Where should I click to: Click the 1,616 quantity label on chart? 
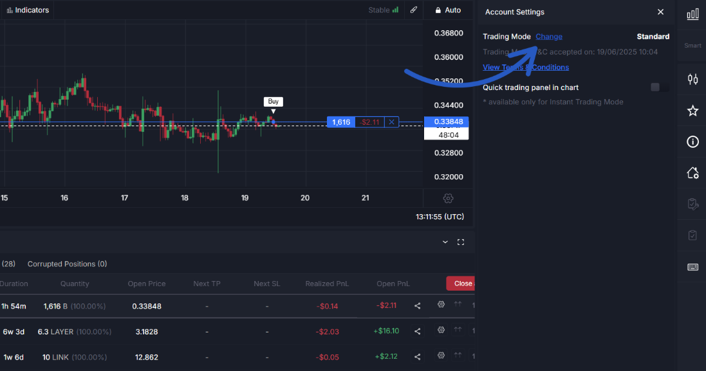(x=341, y=122)
